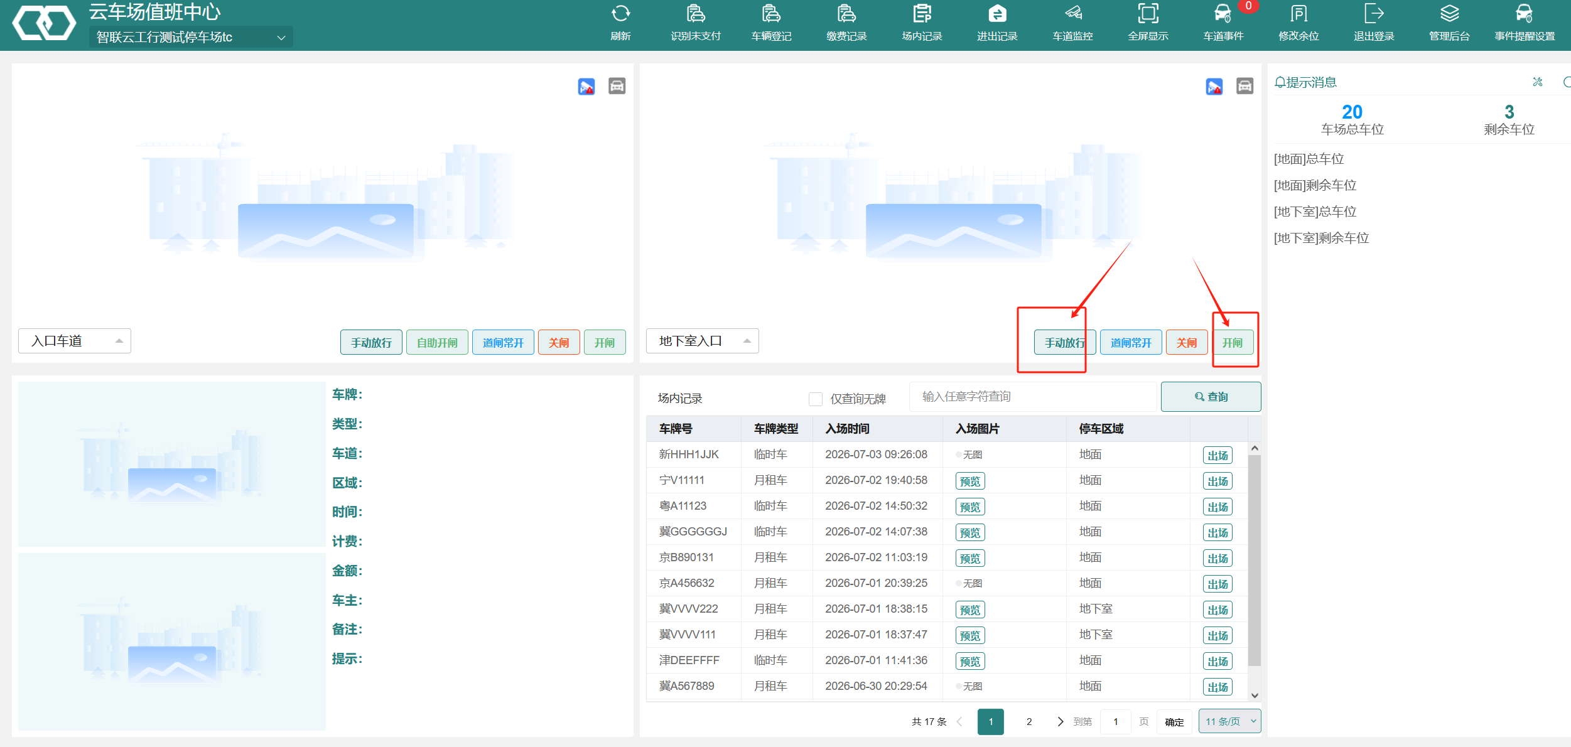Click the table scrollbar up arrow
1571x747 pixels.
(1255, 448)
